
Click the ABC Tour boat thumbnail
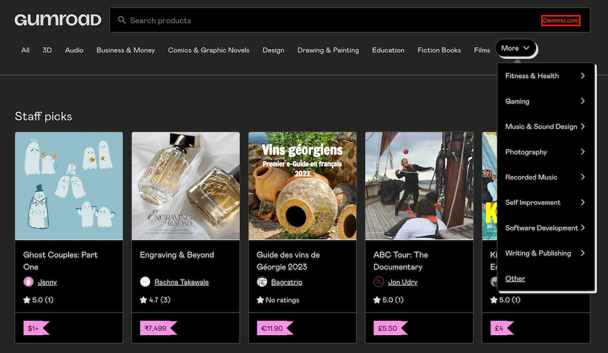[x=419, y=186]
